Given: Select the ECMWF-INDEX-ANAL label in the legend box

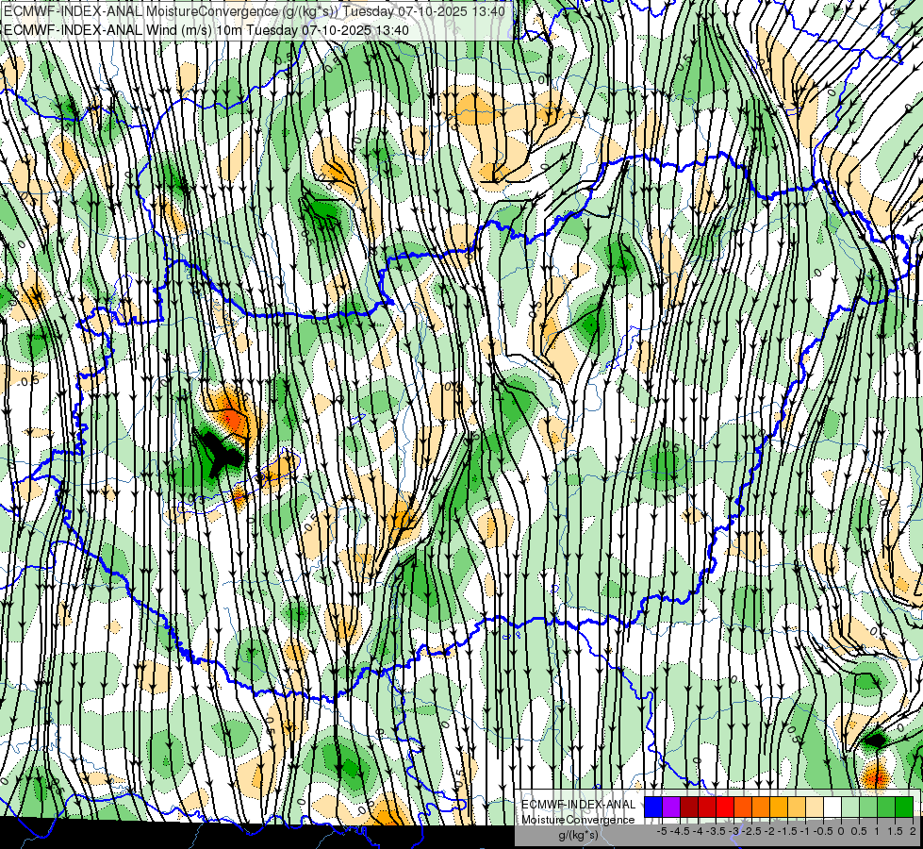Looking at the screenshot, I should coord(579,805).
